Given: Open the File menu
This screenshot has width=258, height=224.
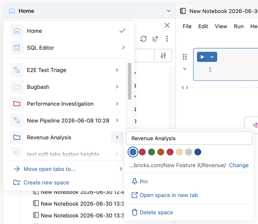Looking at the screenshot, I should [x=187, y=26].
